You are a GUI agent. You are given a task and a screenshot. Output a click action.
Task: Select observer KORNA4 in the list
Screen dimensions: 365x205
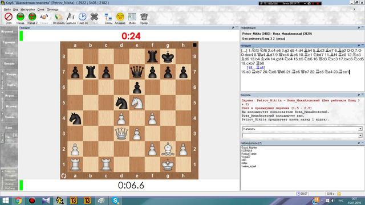point(246,151)
